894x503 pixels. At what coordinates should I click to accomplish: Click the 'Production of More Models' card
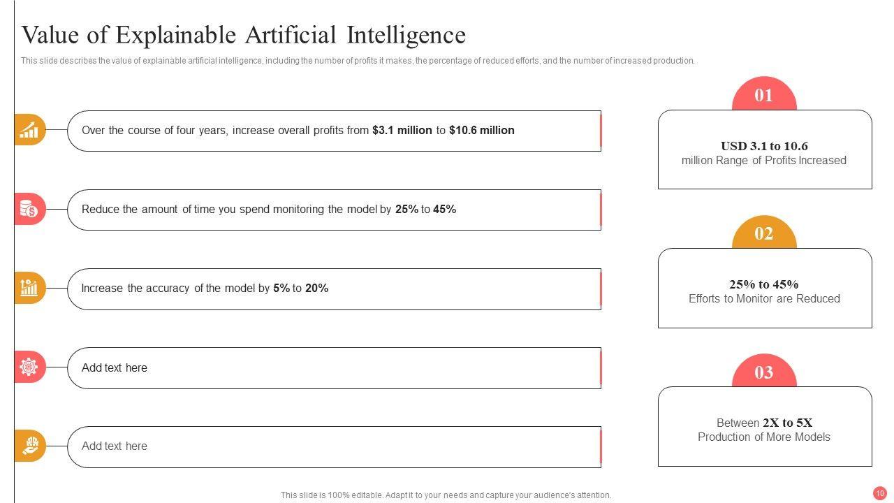tap(764, 430)
